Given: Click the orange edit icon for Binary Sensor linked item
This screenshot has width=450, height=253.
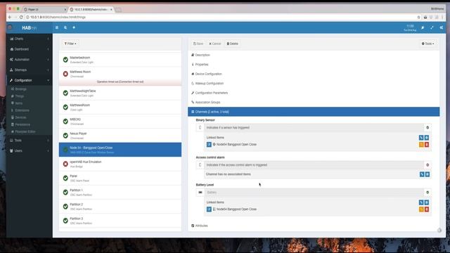Looking at the screenshot, I should (421, 145).
